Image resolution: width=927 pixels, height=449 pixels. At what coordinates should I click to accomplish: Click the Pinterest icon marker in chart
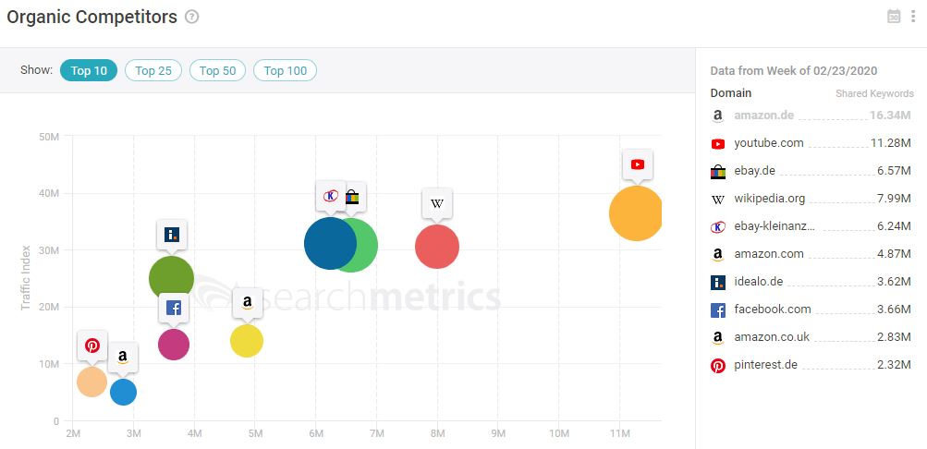tap(92, 346)
